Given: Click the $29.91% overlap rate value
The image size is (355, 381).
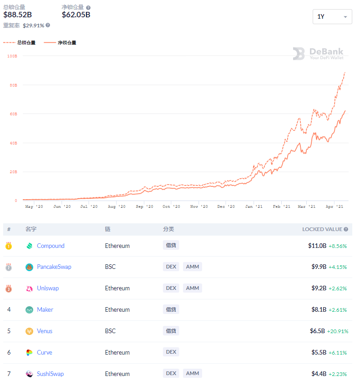Looking at the screenshot, I should (x=34, y=25).
